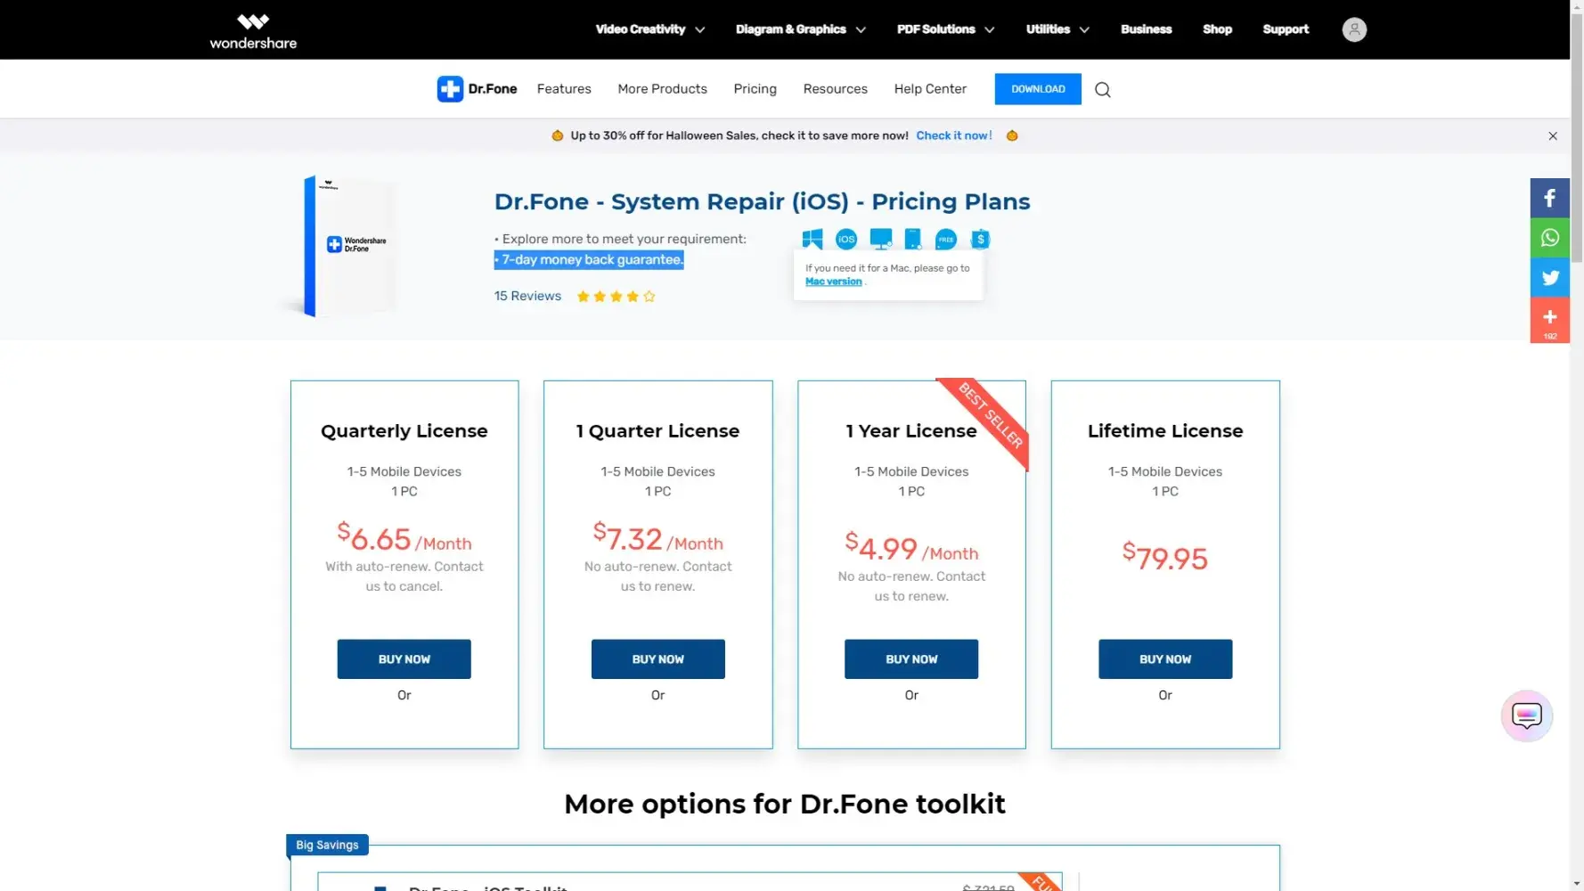Viewport: 1584px width, 891px height.
Task: Open the 15 Reviews link
Action: (527, 296)
